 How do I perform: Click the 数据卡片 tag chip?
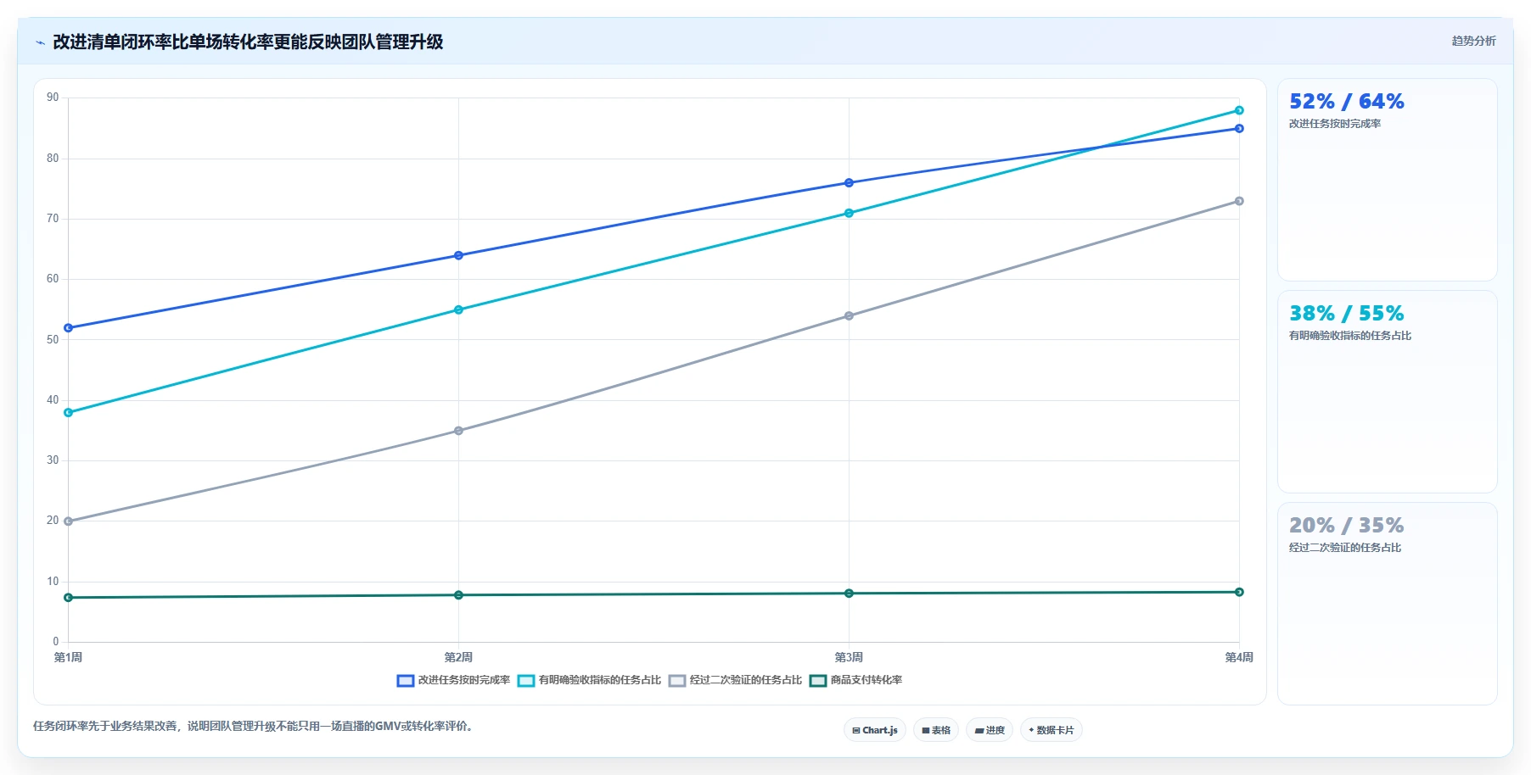(x=1052, y=730)
